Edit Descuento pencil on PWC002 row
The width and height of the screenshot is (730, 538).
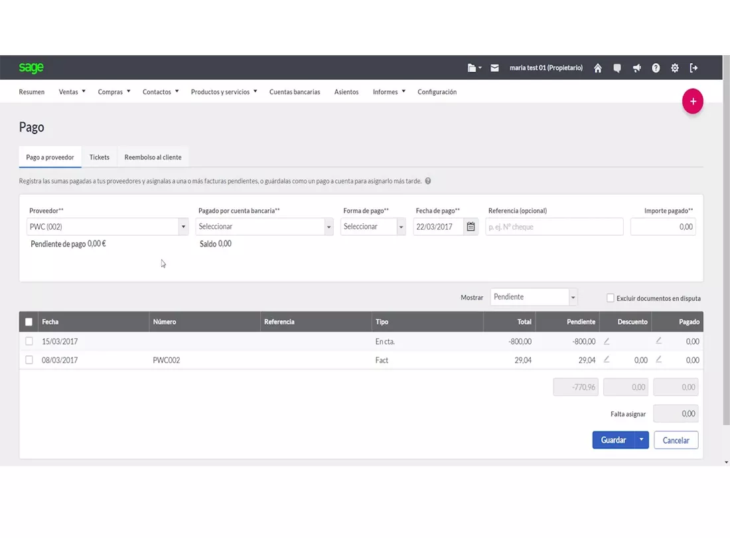click(x=607, y=359)
